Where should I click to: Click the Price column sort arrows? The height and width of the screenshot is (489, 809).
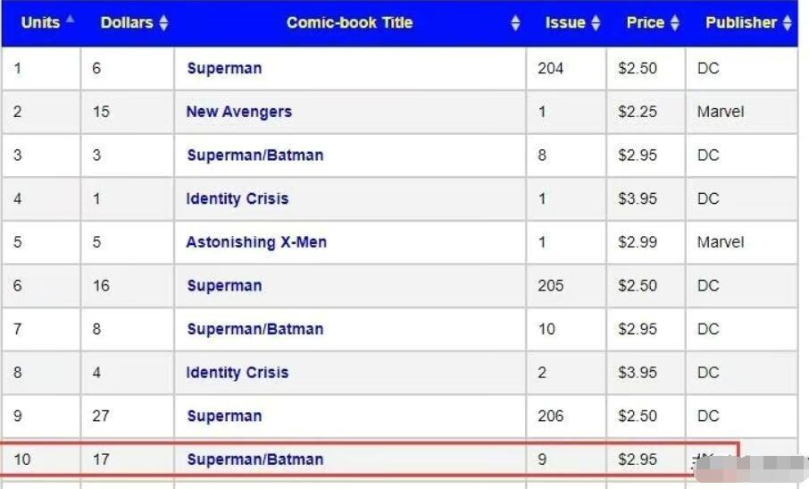click(x=674, y=22)
